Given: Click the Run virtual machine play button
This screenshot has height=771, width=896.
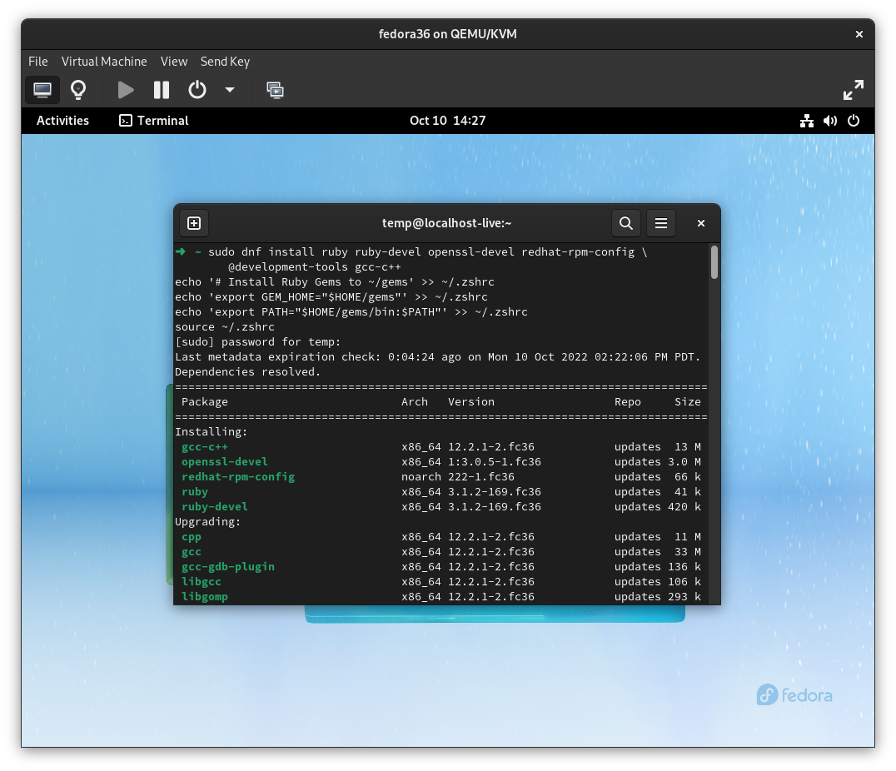Looking at the screenshot, I should pyautogui.click(x=125, y=90).
